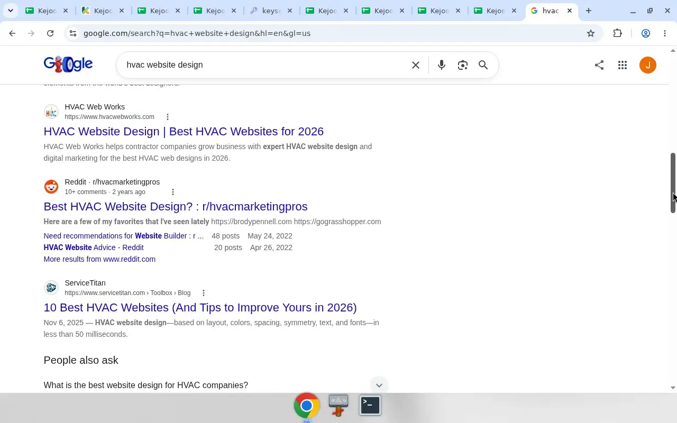This screenshot has height=423, width=677.
Task: Open HVAC Website Advice - Reddit link
Action: click(x=94, y=247)
